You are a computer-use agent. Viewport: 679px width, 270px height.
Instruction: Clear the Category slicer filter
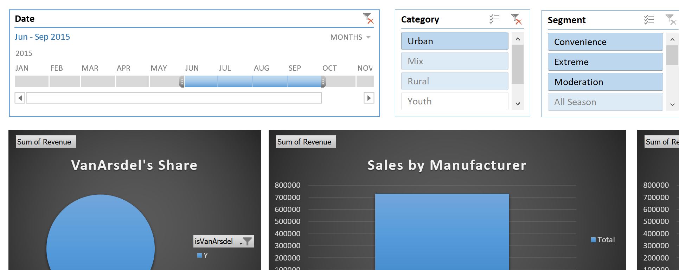pyautogui.click(x=516, y=19)
